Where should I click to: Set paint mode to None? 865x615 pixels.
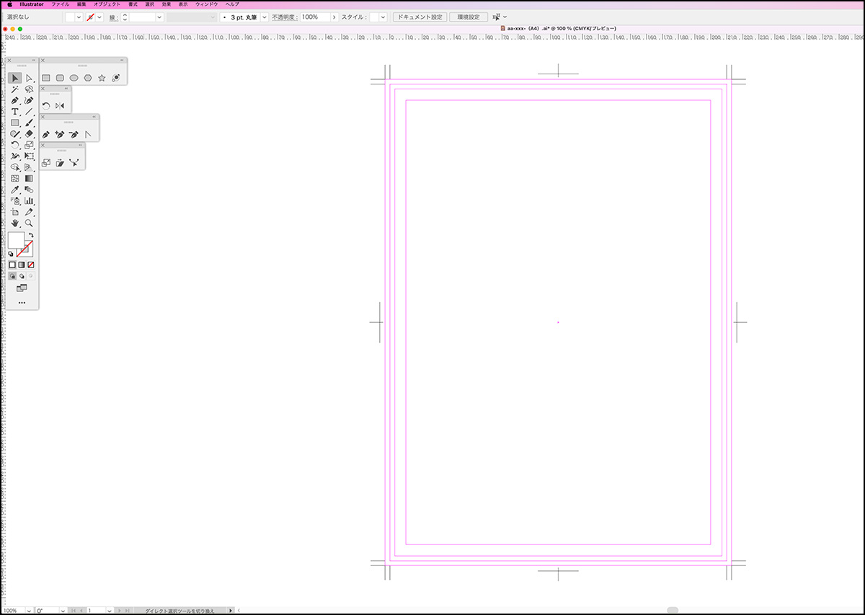click(x=30, y=265)
